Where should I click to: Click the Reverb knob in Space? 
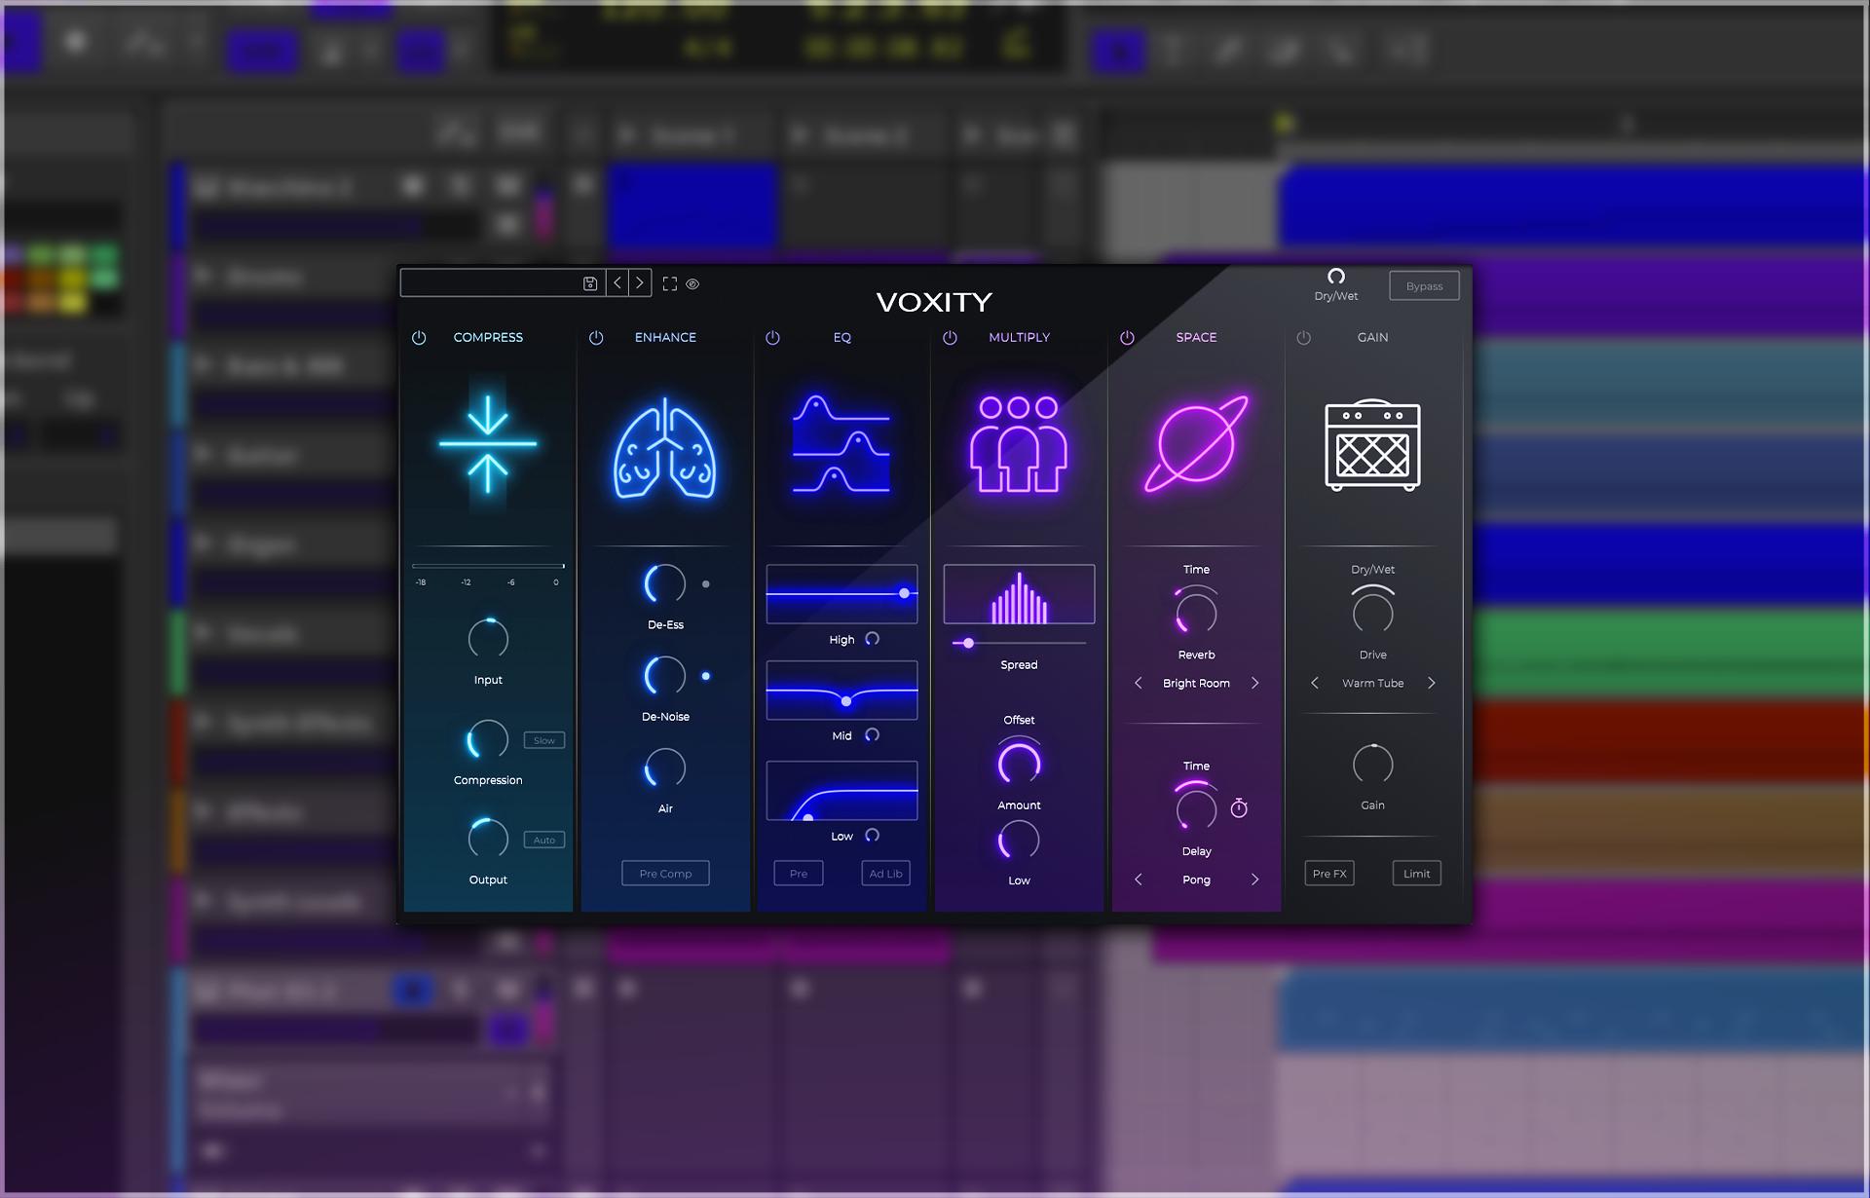(1196, 613)
